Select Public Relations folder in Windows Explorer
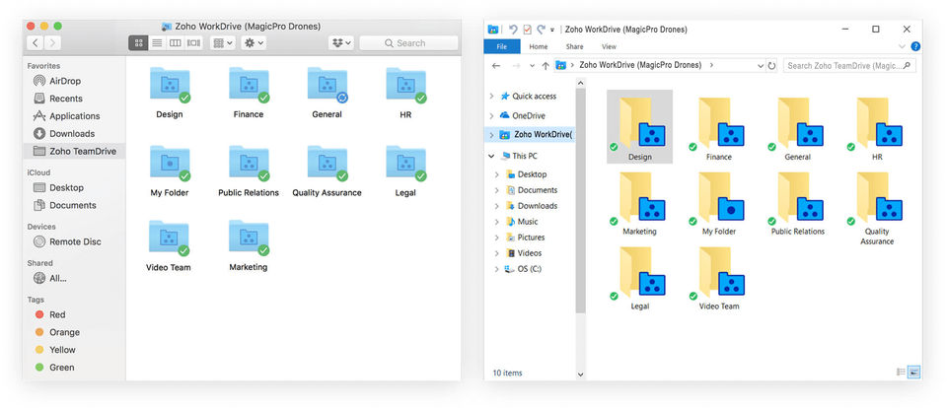 pyautogui.click(x=798, y=201)
